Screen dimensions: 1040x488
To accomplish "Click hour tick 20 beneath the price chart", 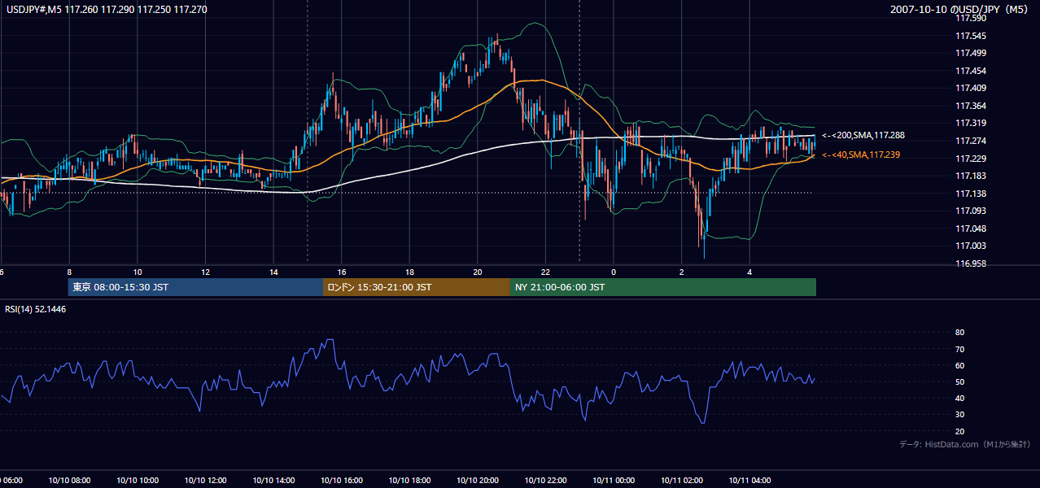I will (x=478, y=272).
